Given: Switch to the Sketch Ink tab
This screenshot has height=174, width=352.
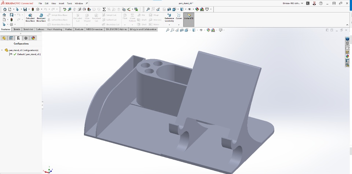Looking at the screenshot, I should click(x=28, y=29).
